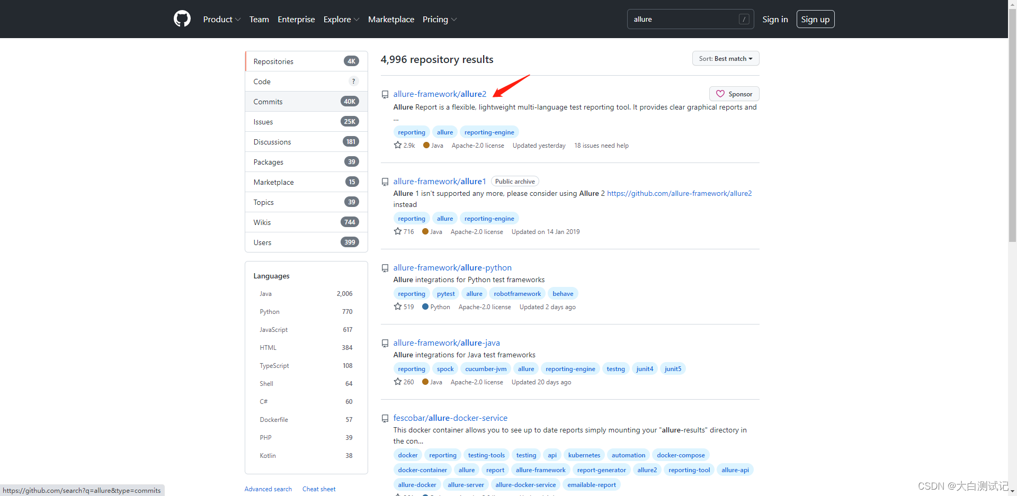Image resolution: width=1017 pixels, height=496 pixels.
Task: Filter by JavaScript language
Action: pos(306,330)
